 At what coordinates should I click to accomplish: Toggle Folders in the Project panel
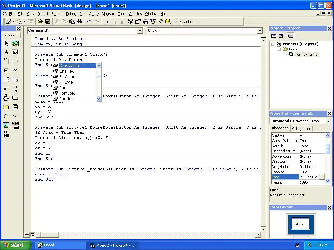tap(291, 36)
